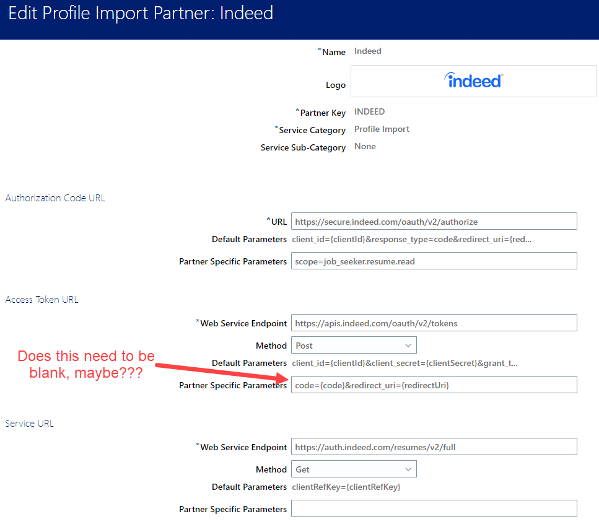Image resolution: width=599 pixels, height=527 pixels.
Task: Click the Service Sub-Category field label
Action: [303, 147]
